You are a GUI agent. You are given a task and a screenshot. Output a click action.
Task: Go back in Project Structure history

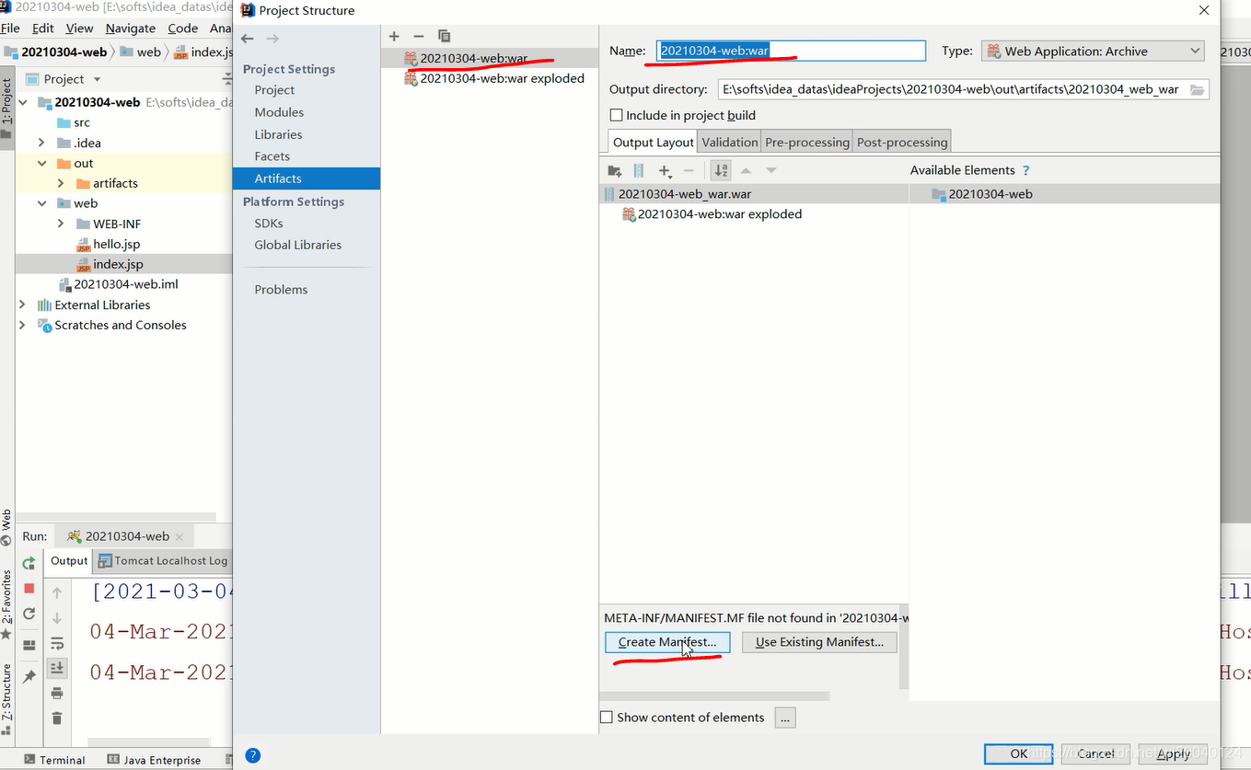(248, 39)
